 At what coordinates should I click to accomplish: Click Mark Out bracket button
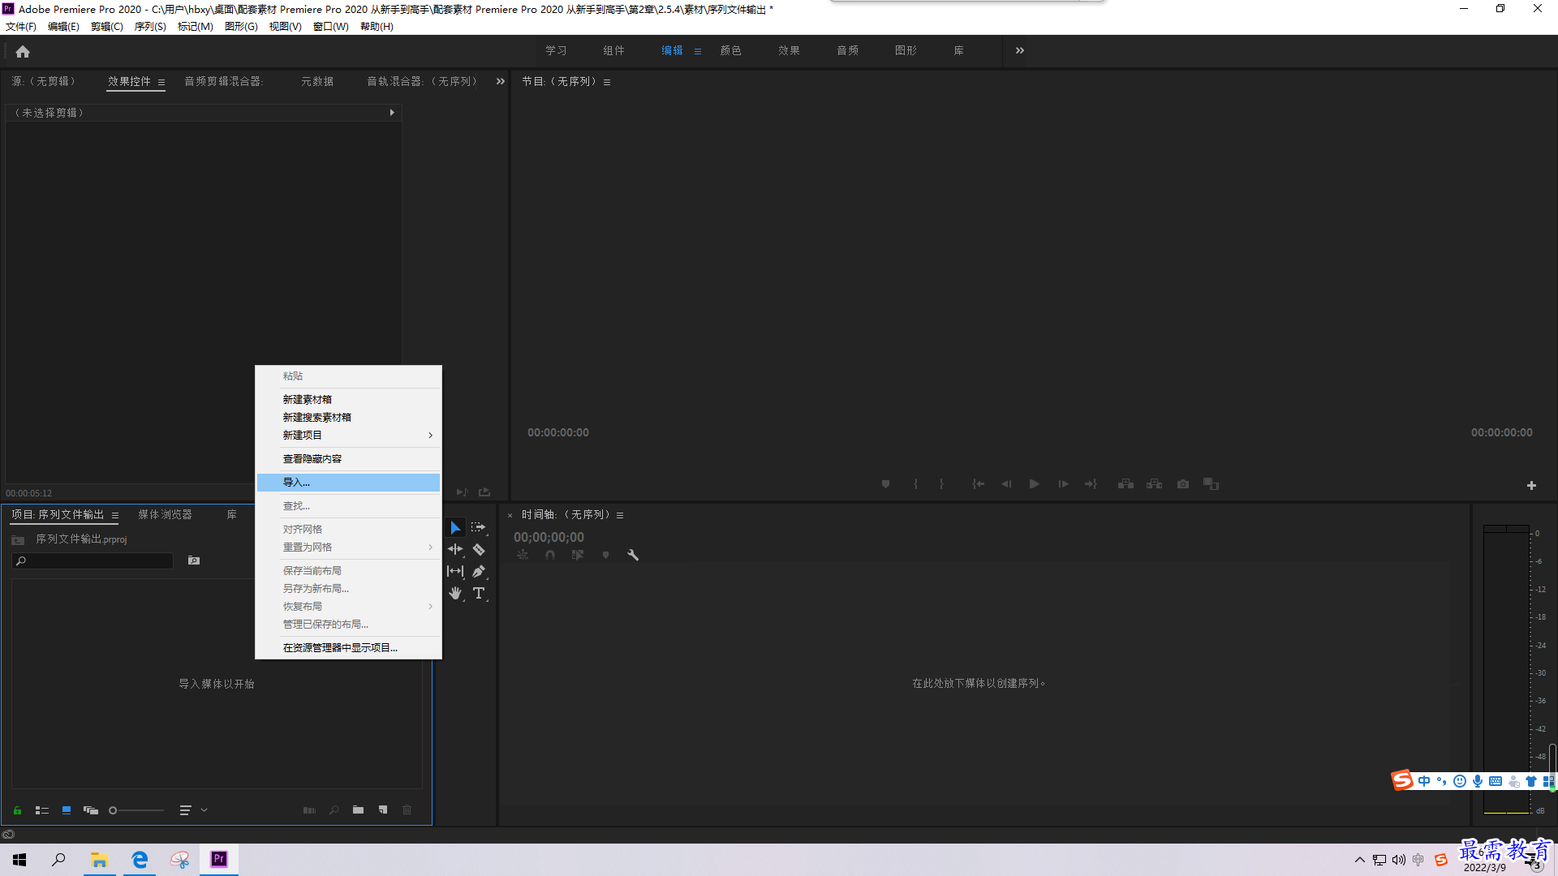(941, 484)
